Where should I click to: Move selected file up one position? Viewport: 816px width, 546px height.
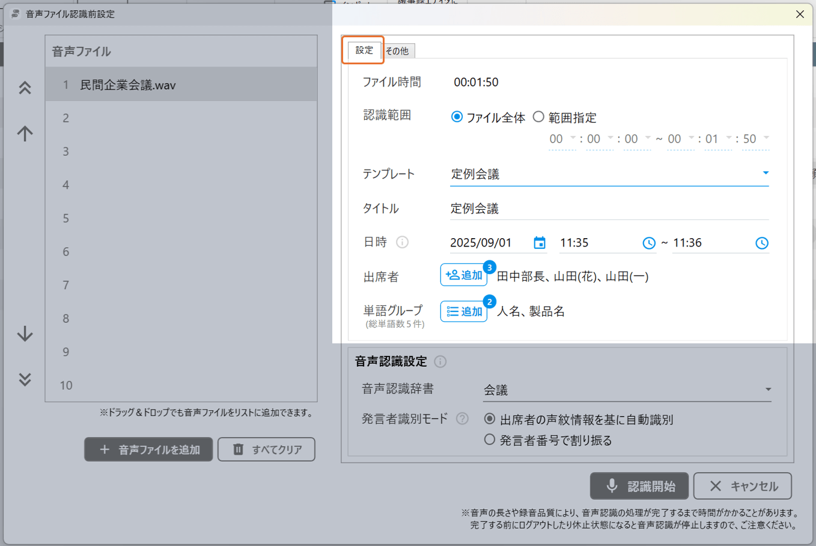click(25, 133)
